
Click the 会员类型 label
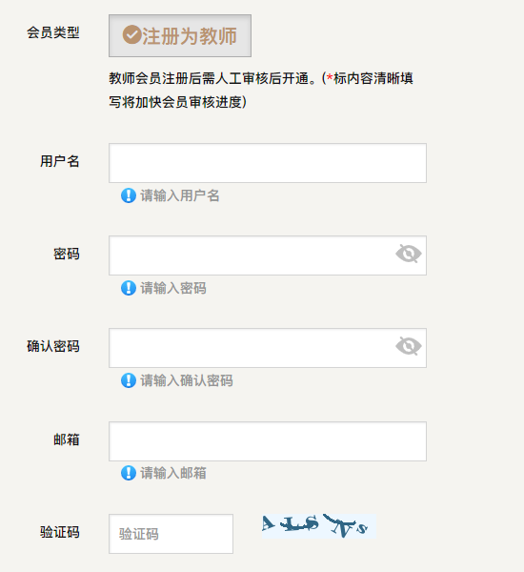click(52, 32)
